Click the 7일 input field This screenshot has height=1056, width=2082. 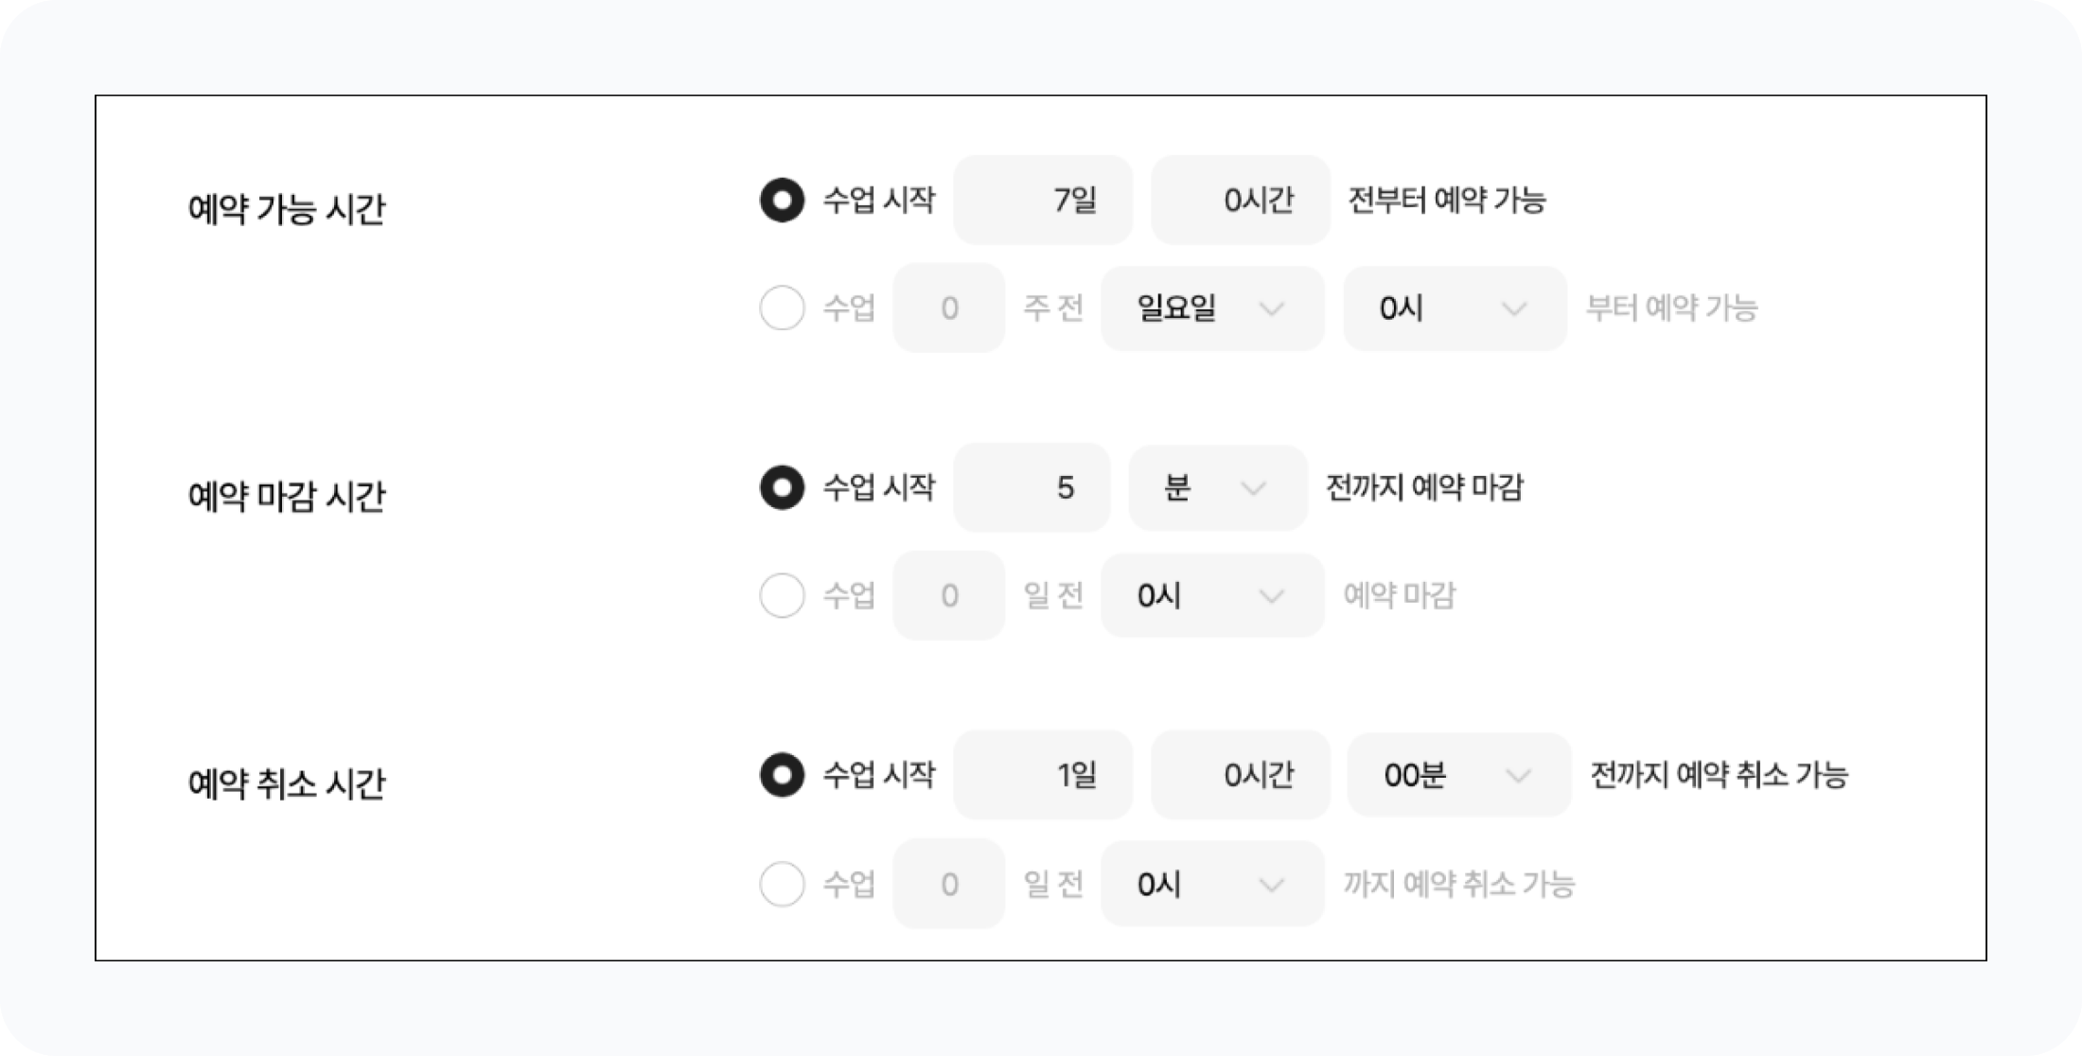click(x=1043, y=200)
